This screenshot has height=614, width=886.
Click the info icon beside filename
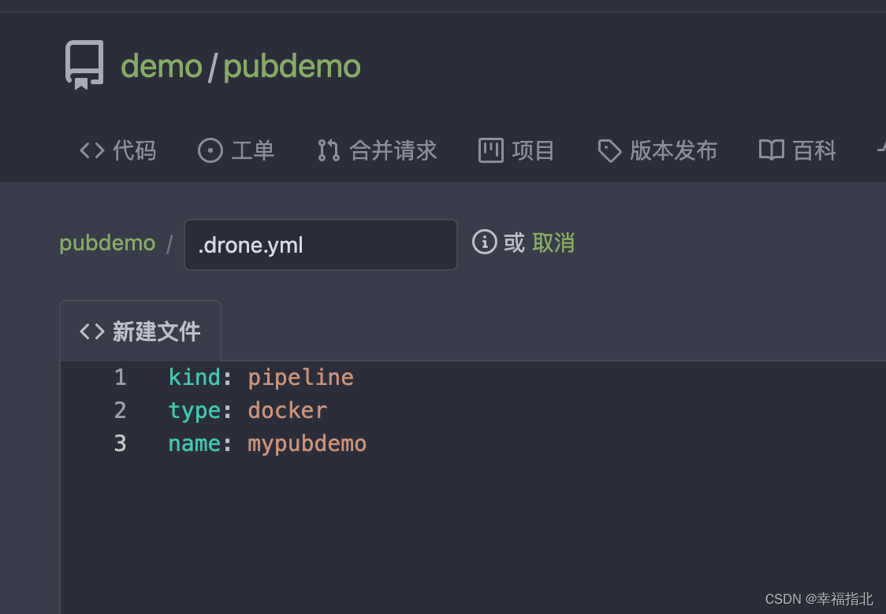tap(484, 242)
